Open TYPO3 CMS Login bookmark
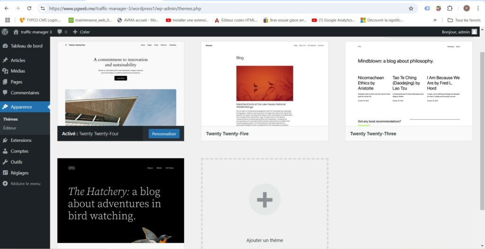Viewport: 485px width, 249px height. (40, 20)
